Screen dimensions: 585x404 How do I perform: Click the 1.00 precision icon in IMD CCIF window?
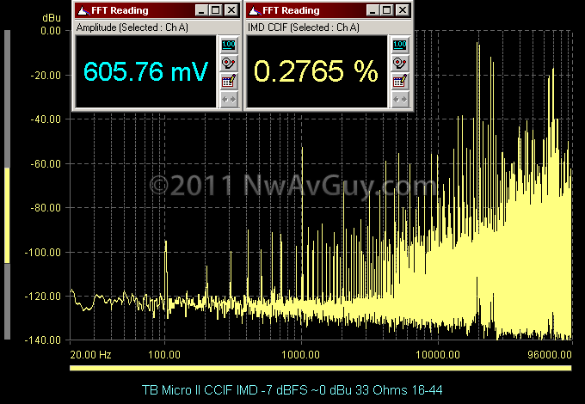[400, 46]
